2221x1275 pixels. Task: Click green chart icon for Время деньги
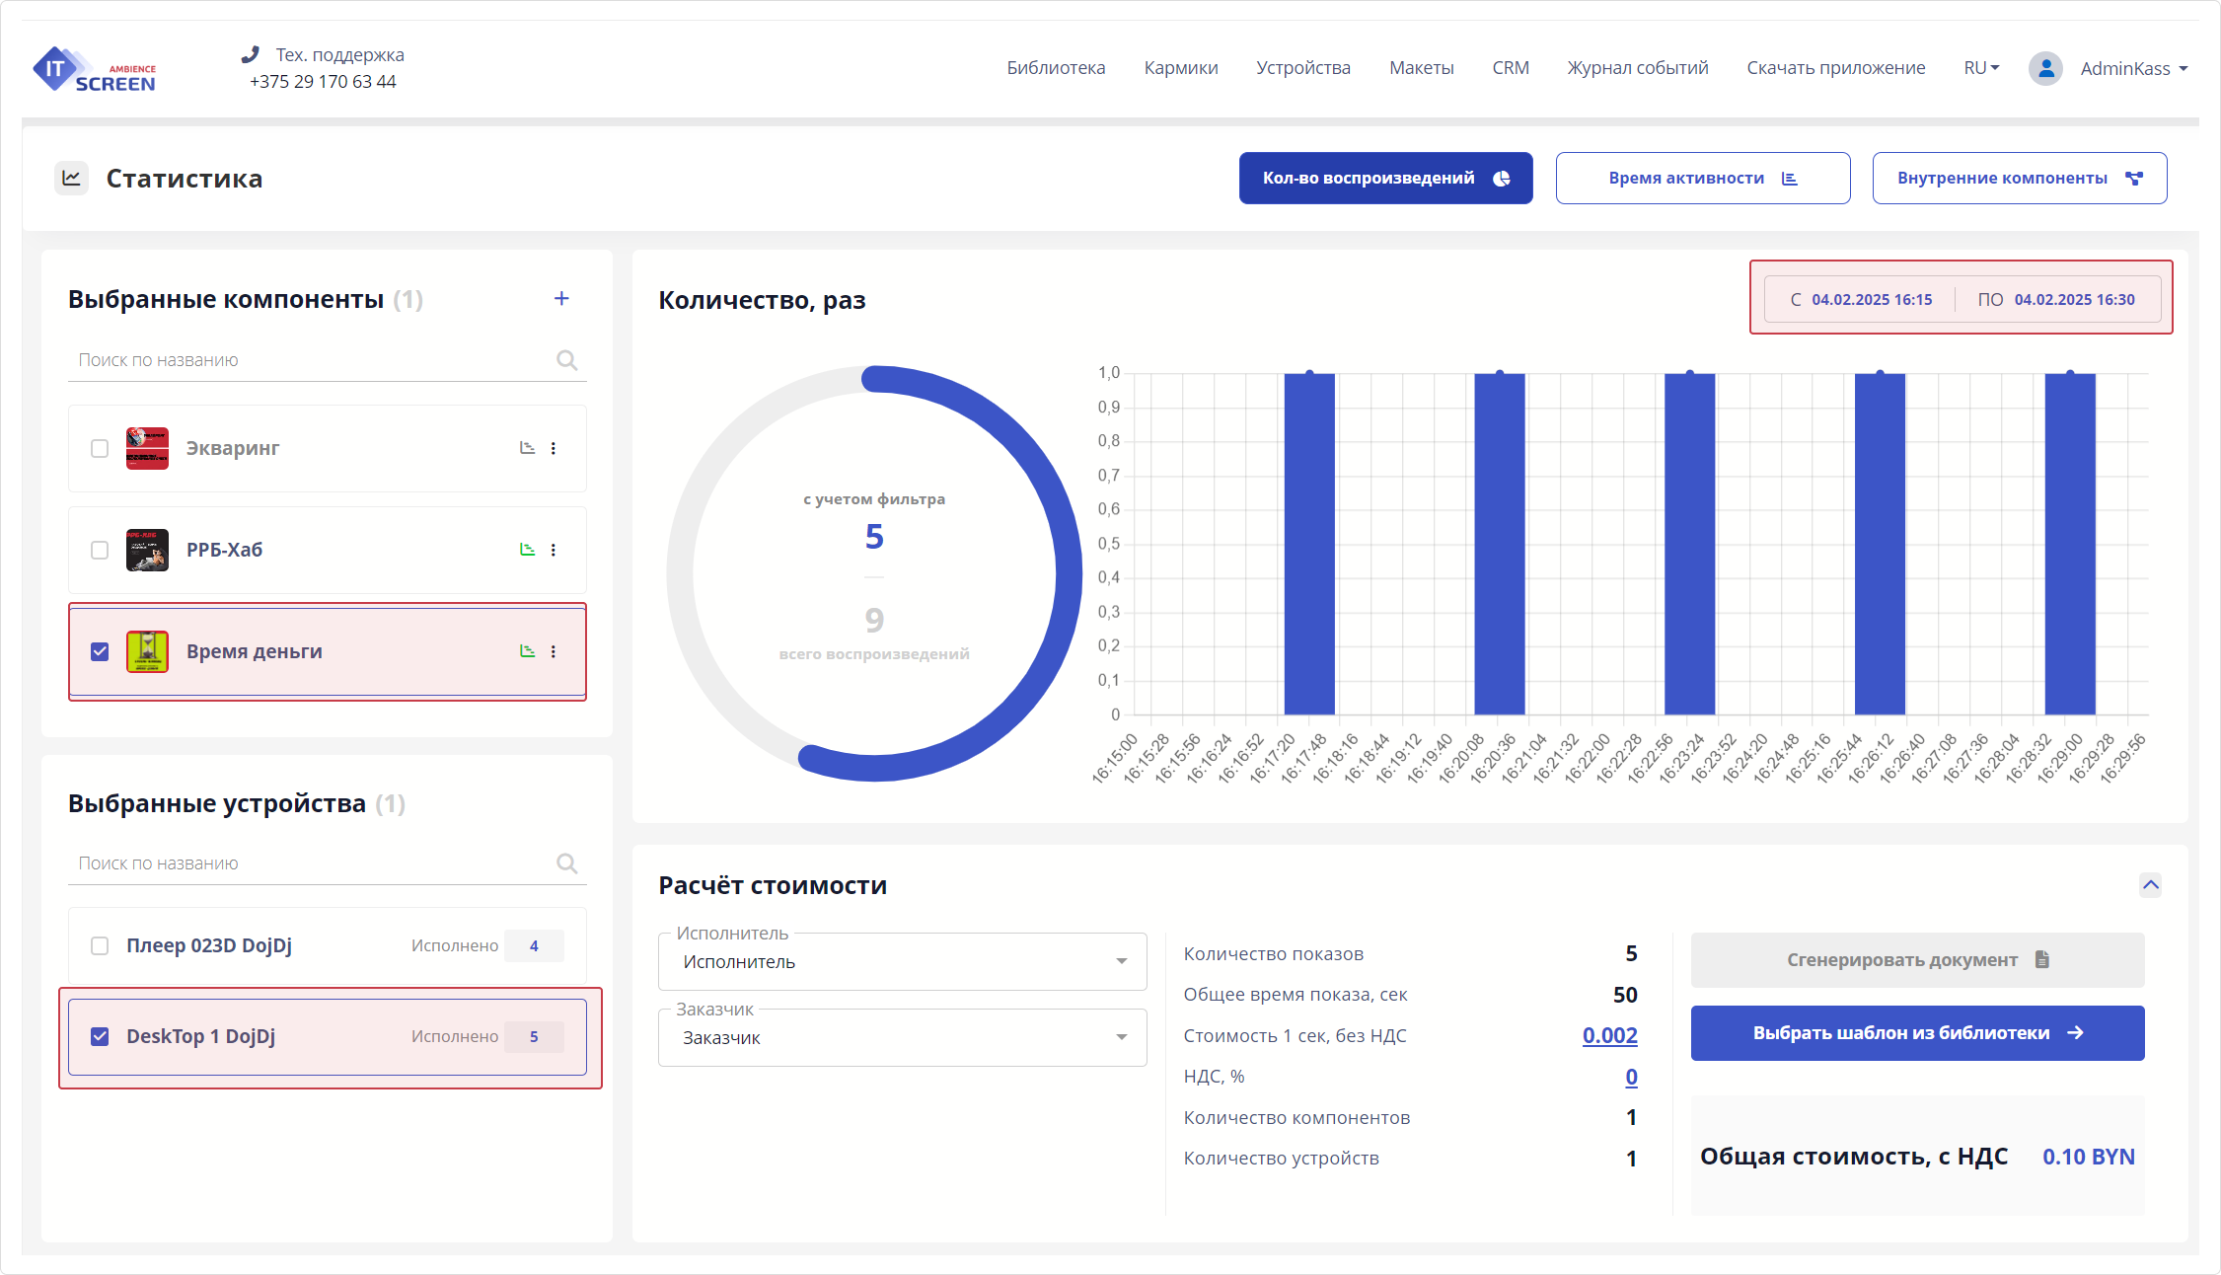point(527,651)
